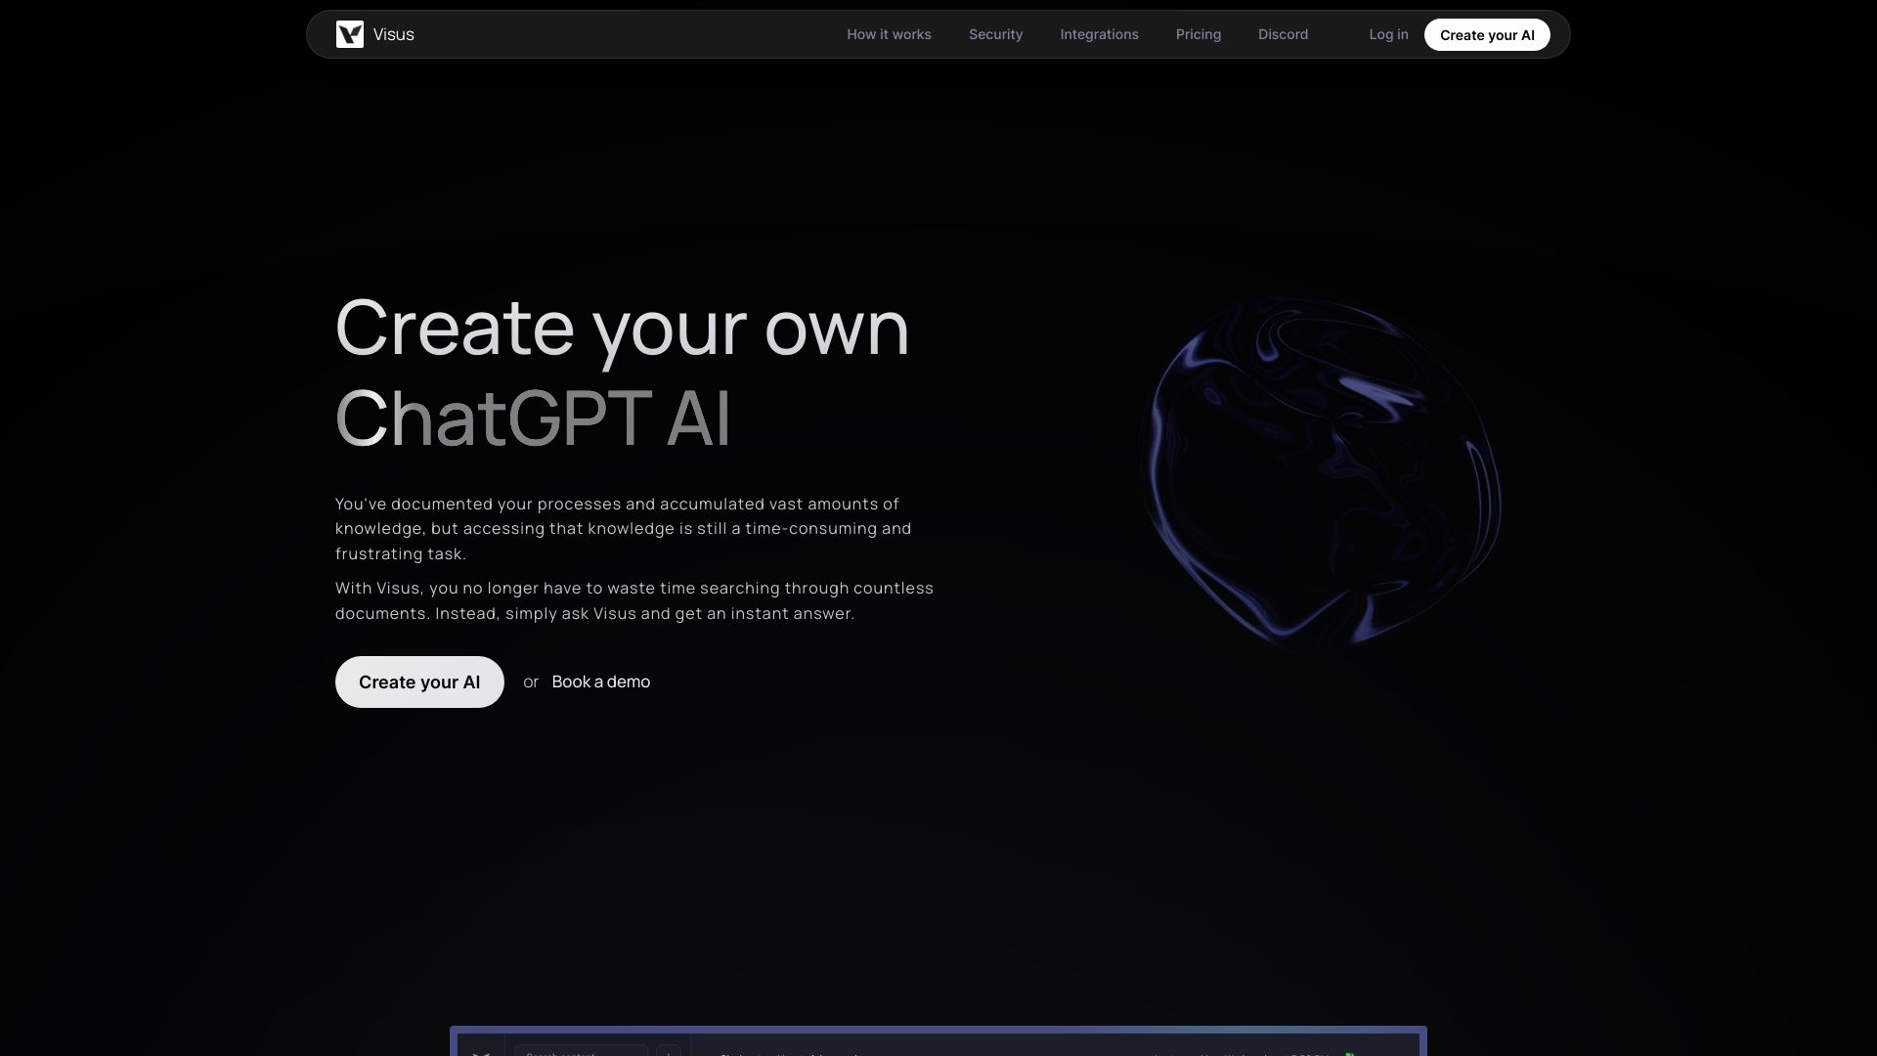Click the Visus icon in the app preview sidebar
The image size is (1877, 1056).
tap(481, 1054)
